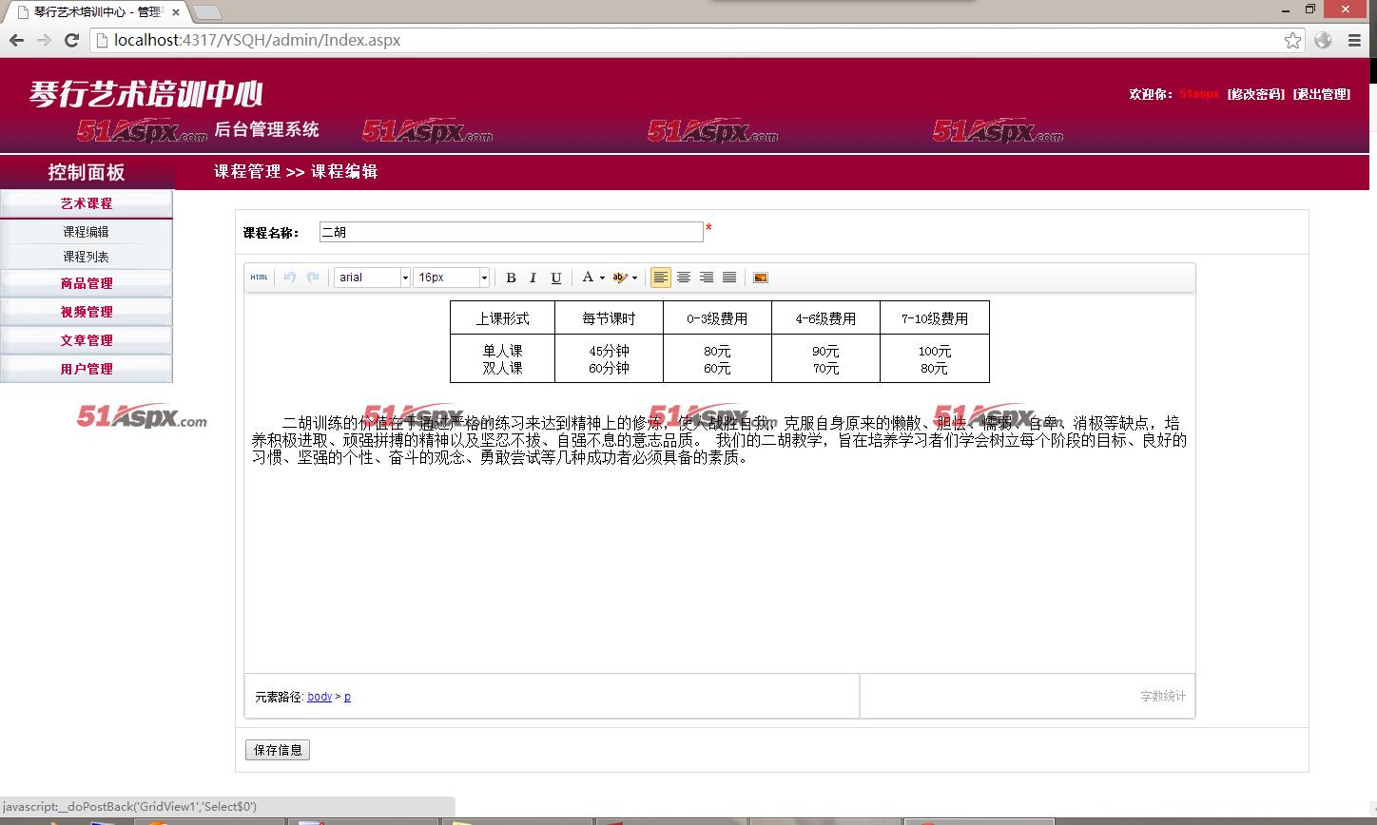1377x825 pixels.
Task: Expand the highlight color dropdown arrow
Action: coord(634,278)
